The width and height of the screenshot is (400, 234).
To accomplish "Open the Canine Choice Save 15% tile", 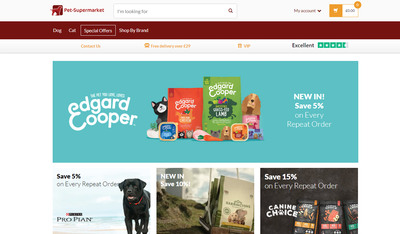I will coord(309,201).
